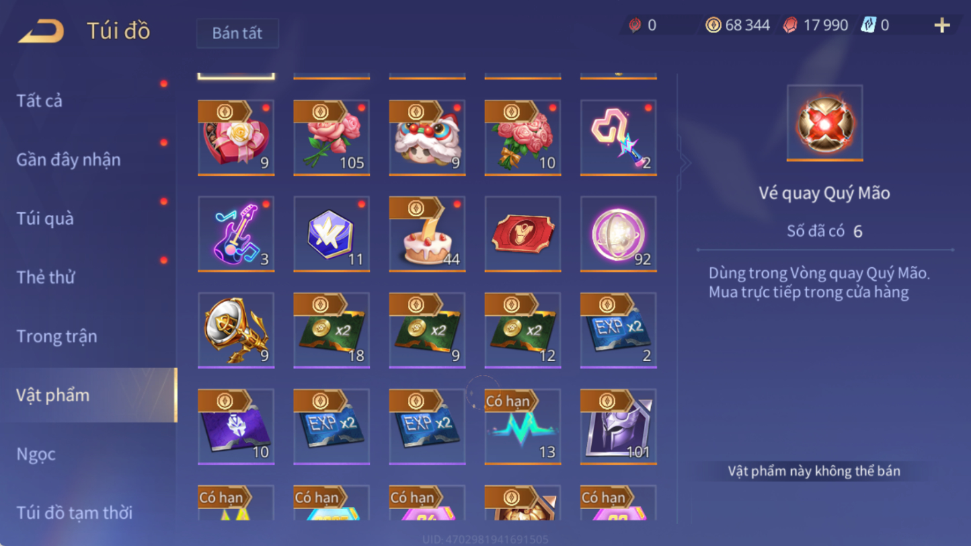Select the blue EXP x2 card with 2

point(619,331)
